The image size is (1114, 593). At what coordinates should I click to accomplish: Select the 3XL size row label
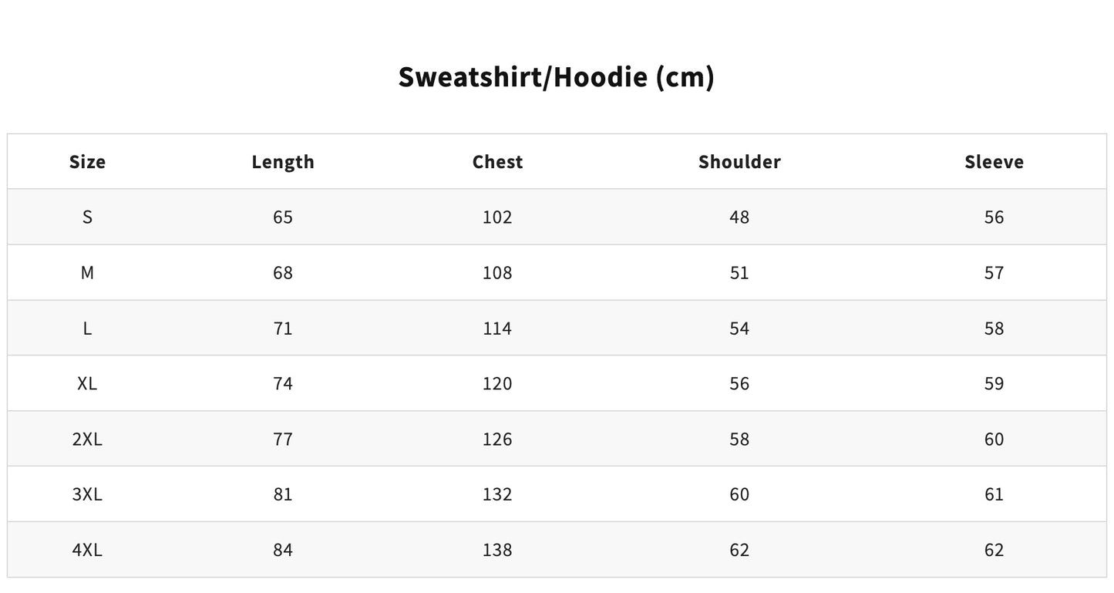(87, 495)
